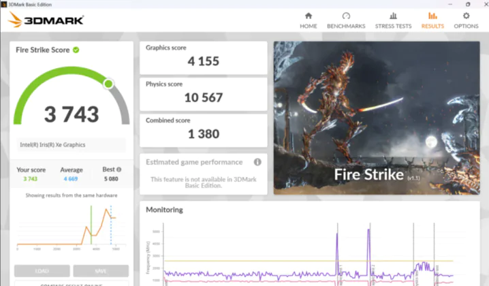Click 'not available in 3DMark Basic Edition' message
This screenshot has width=489, height=286.
[x=204, y=182]
